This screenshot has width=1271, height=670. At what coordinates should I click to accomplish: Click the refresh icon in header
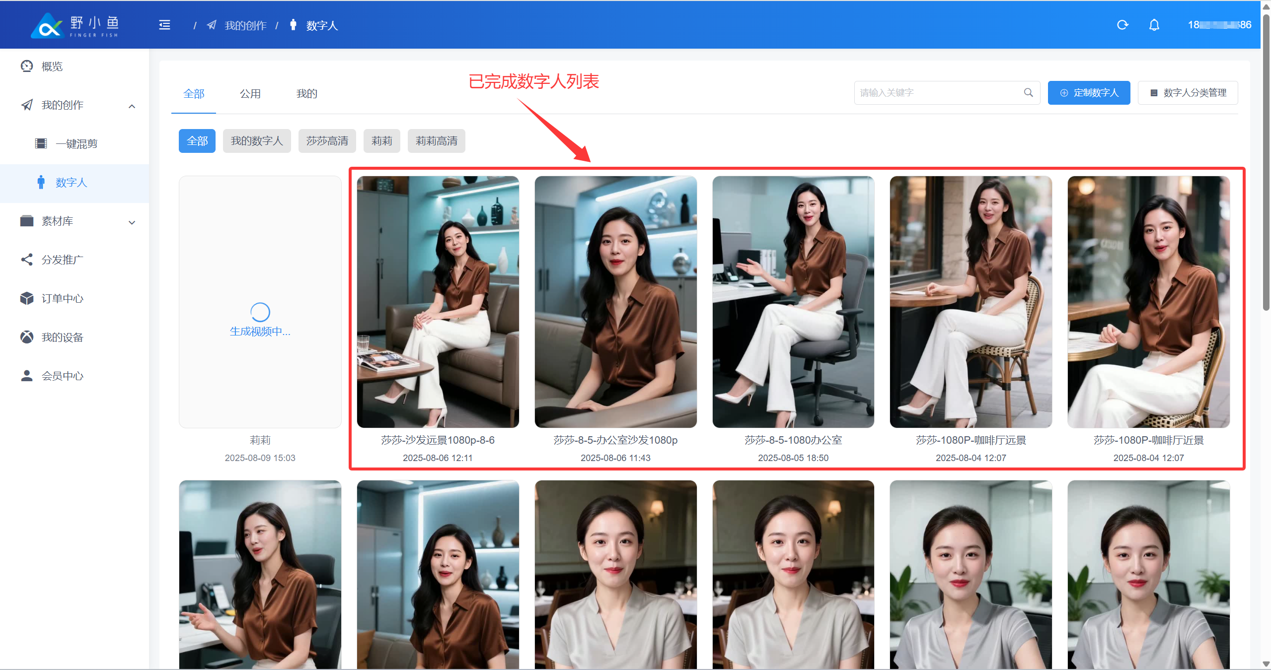(1122, 25)
